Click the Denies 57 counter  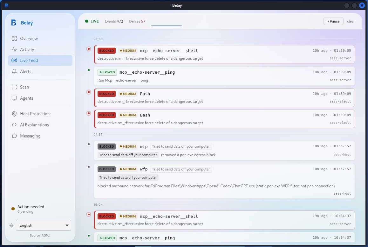[x=137, y=21]
